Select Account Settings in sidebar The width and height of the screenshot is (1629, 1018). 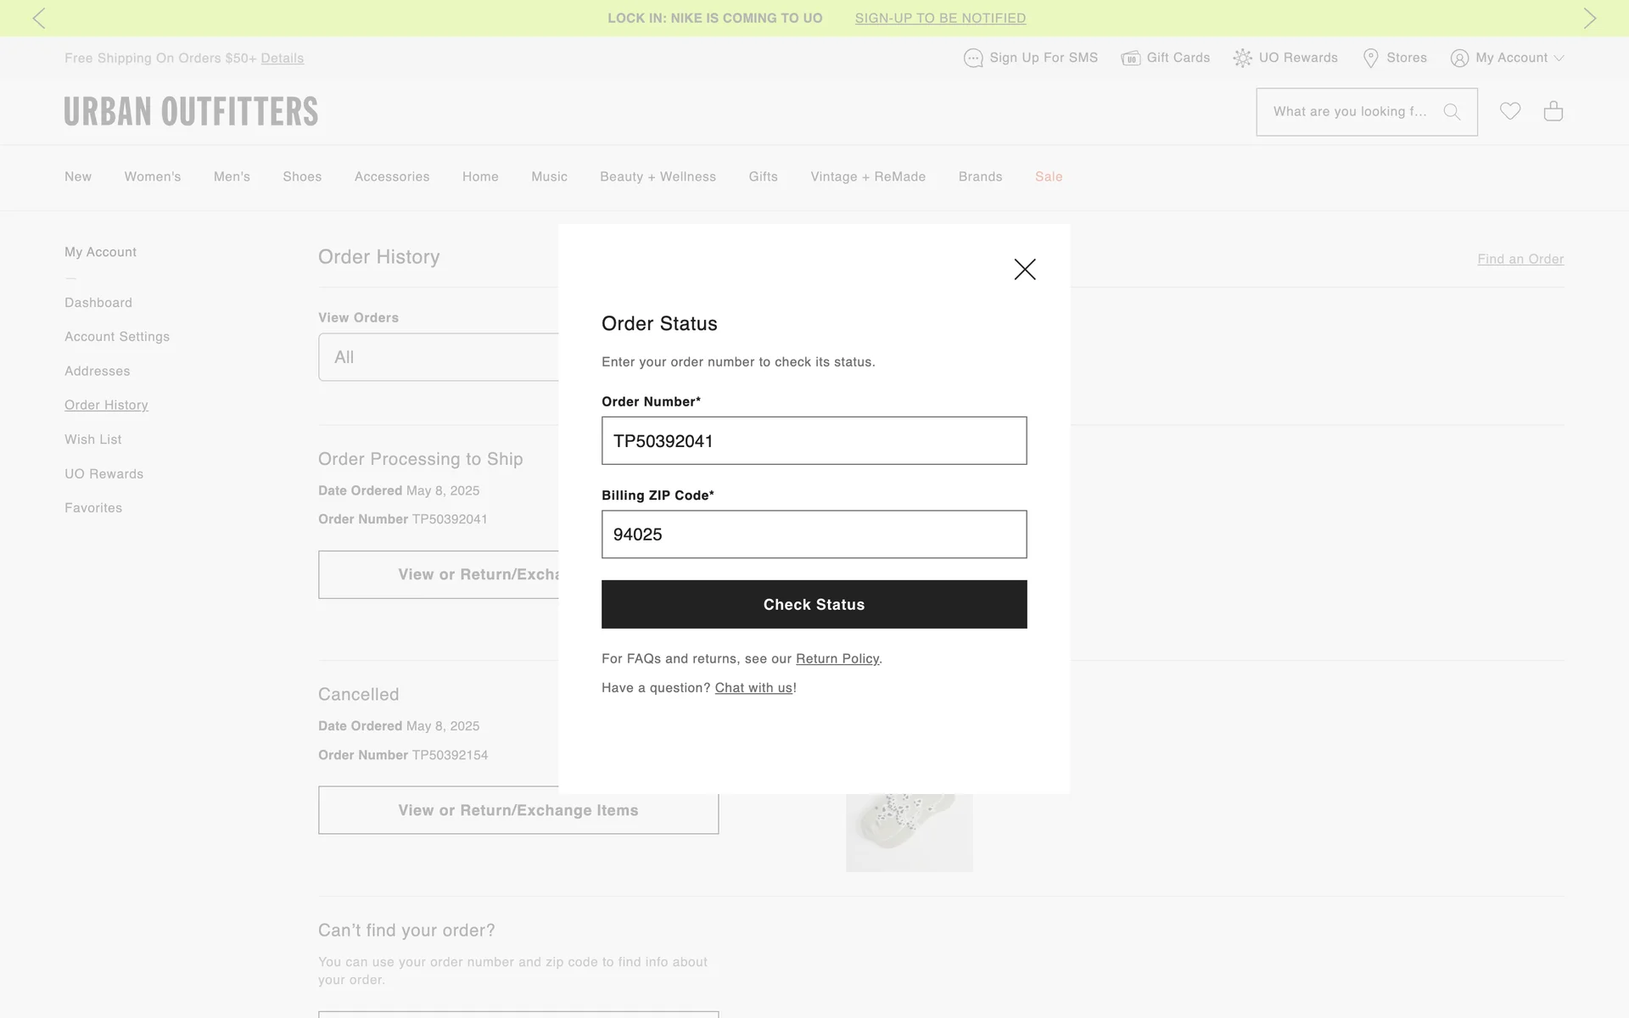117,337
